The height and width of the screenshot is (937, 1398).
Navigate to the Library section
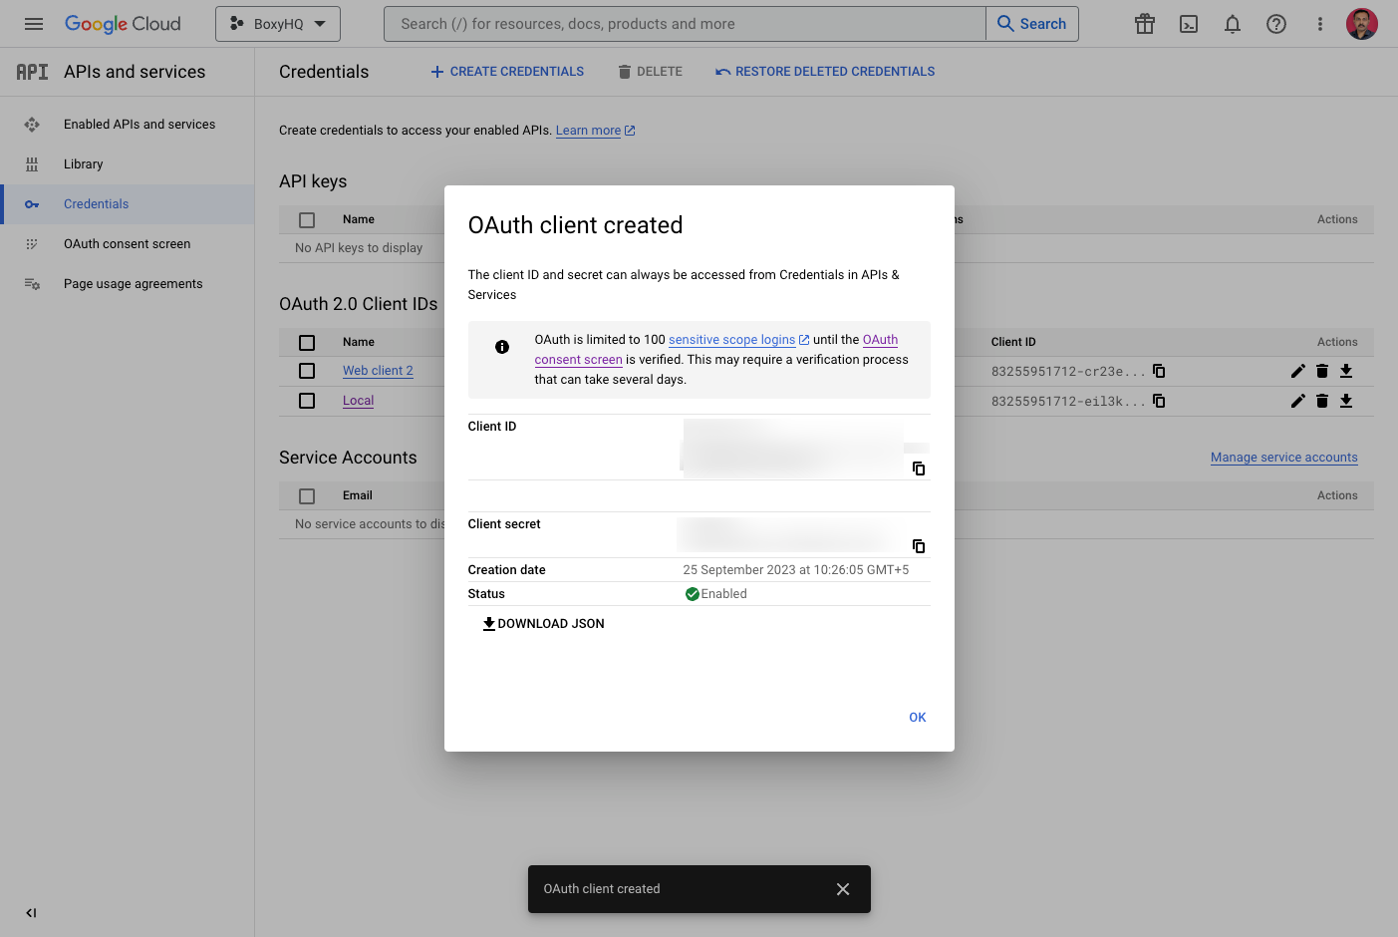pyautogui.click(x=83, y=163)
